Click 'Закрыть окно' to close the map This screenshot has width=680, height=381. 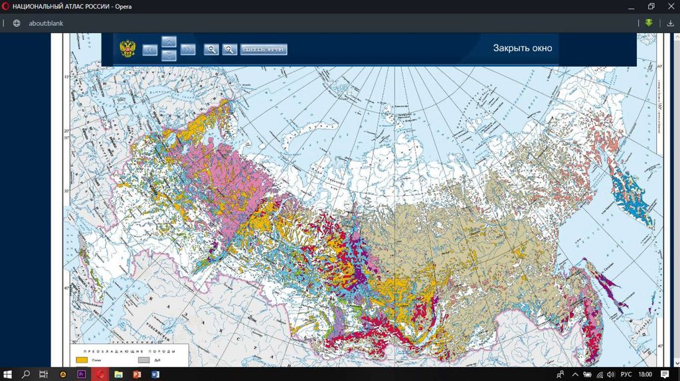tap(522, 48)
